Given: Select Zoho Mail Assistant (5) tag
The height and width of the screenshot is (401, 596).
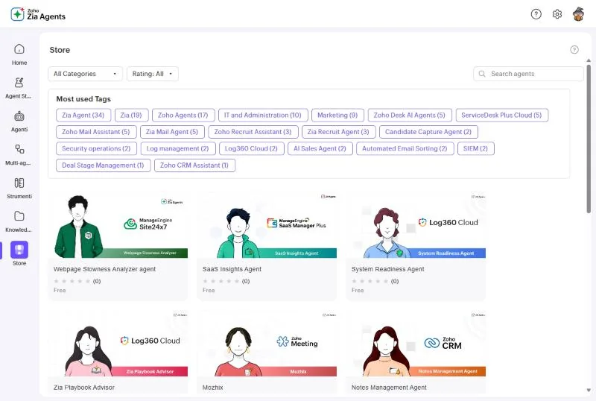Looking at the screenshot, I should 96,132.
